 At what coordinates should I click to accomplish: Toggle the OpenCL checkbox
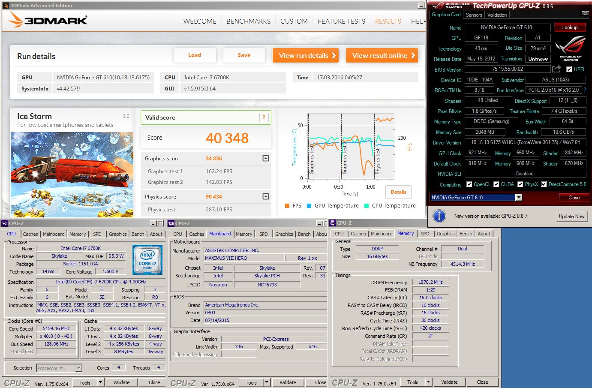469,184
